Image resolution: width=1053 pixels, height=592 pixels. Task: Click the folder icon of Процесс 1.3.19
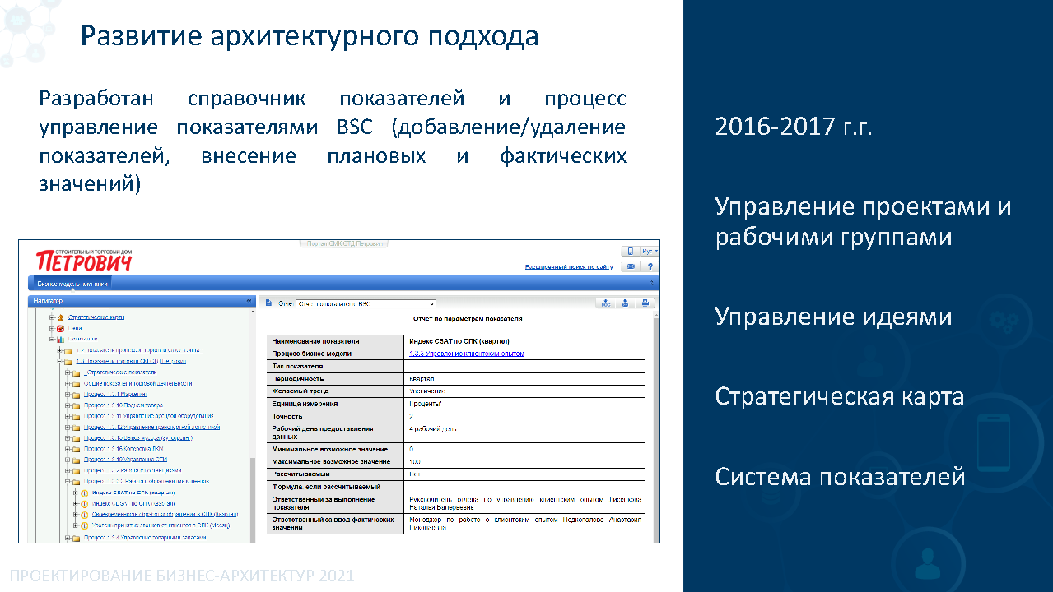click(76, 460)
